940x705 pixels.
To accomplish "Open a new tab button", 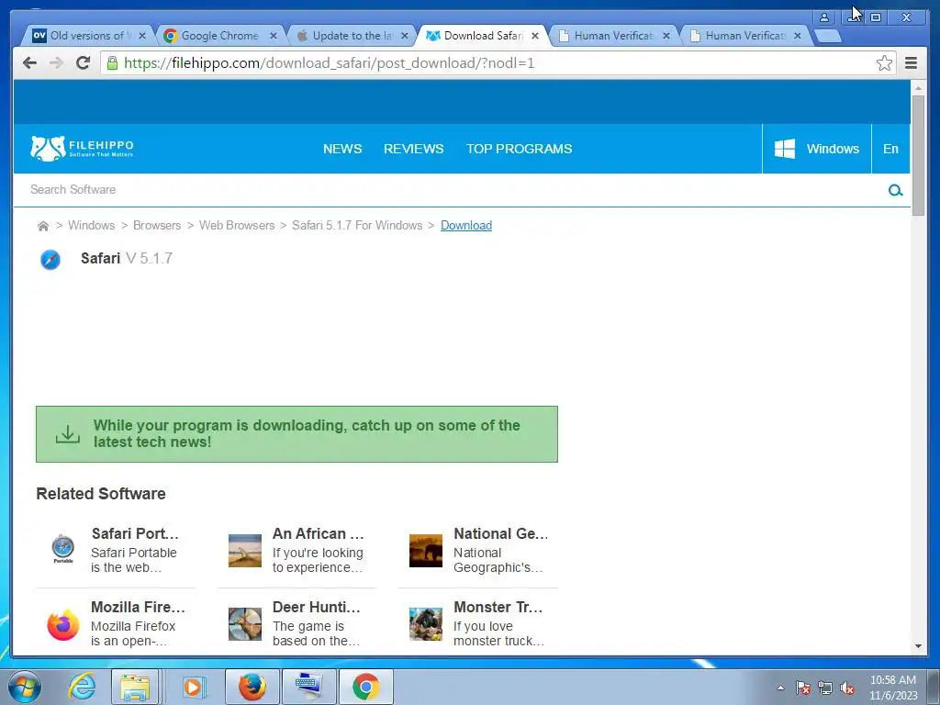I will point(828,36).
